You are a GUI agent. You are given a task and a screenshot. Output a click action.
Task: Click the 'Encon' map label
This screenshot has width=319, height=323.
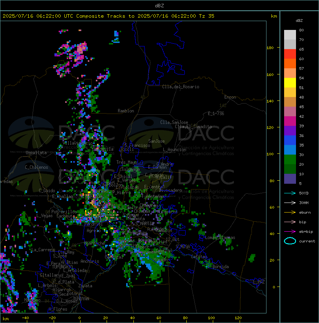tap(230, 97)
